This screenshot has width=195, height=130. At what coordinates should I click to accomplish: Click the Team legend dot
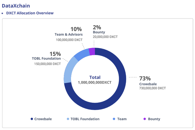click(x=114, y=119)
